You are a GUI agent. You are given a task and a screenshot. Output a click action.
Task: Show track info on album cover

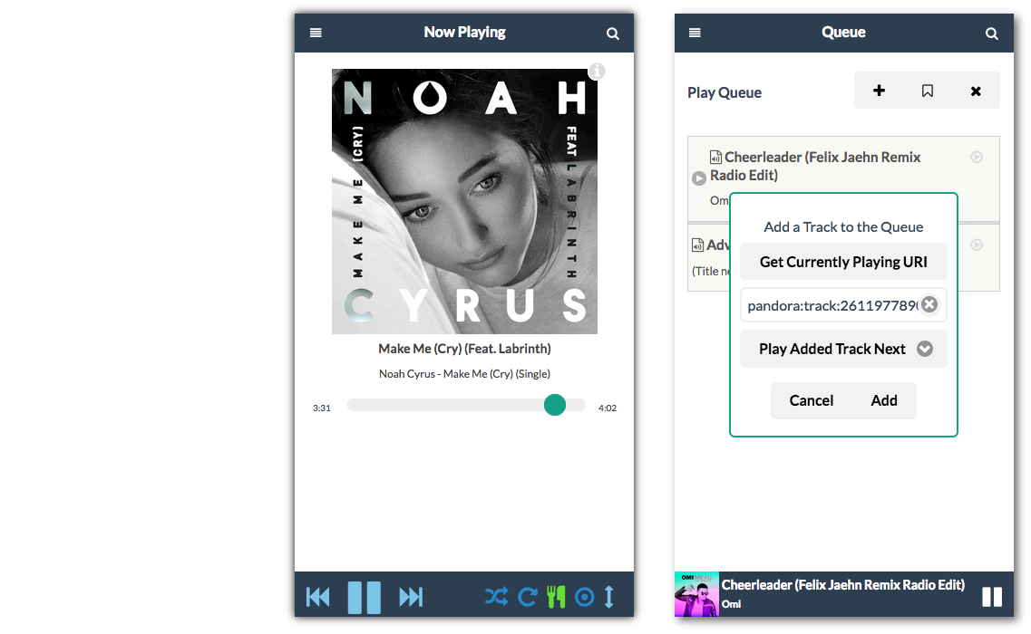click(597, 71)
